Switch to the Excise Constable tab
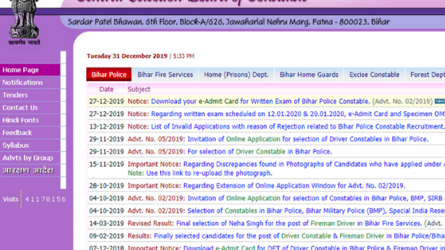Screen dimensions: 445x250 (374, 75)
